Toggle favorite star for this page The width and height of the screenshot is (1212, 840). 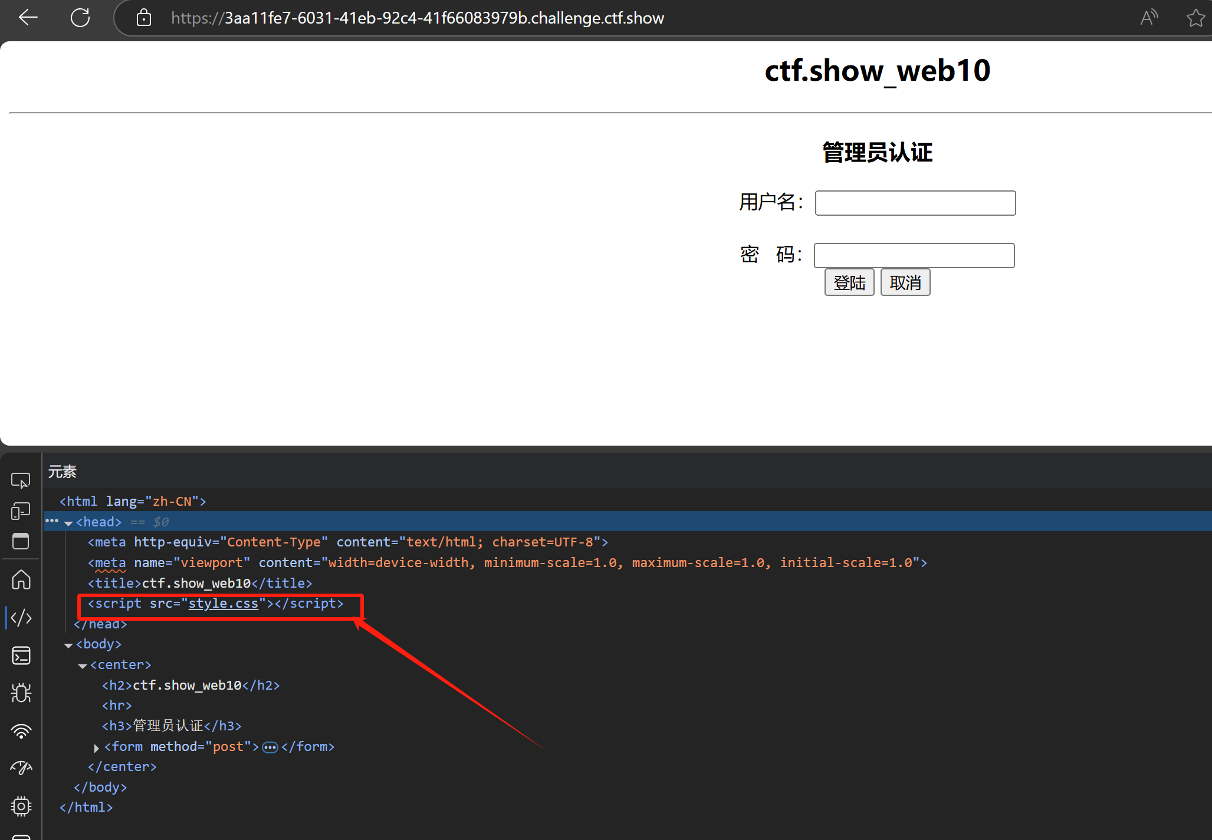[x=1195, y=18]
